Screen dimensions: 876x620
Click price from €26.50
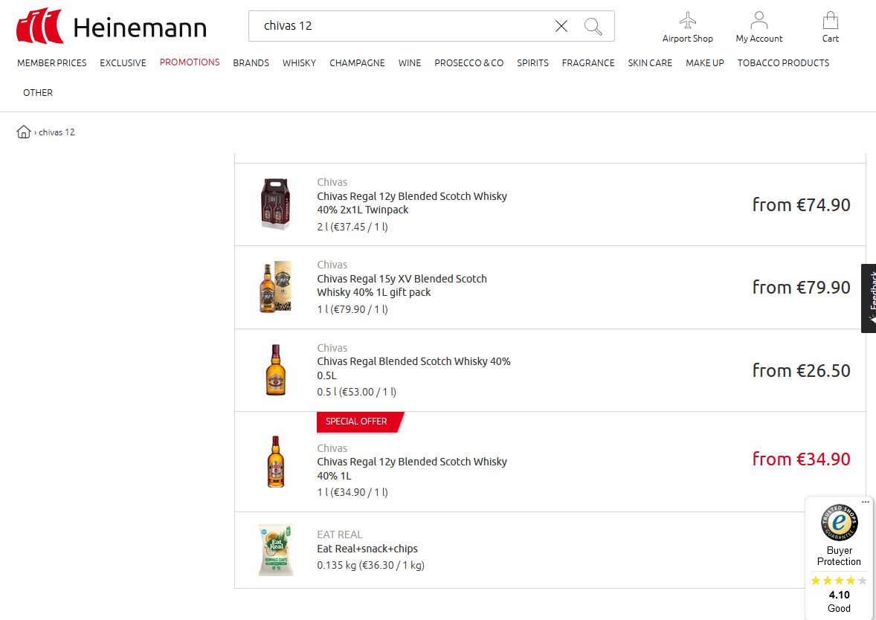(x=801, y=370)
